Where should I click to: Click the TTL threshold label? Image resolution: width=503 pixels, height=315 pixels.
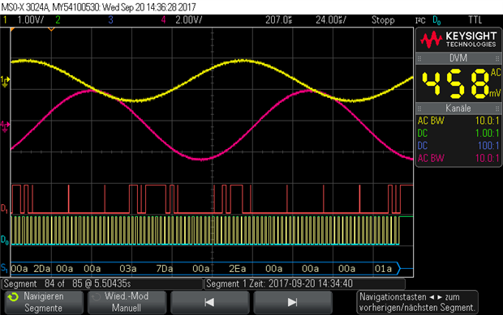click(475, 20)
